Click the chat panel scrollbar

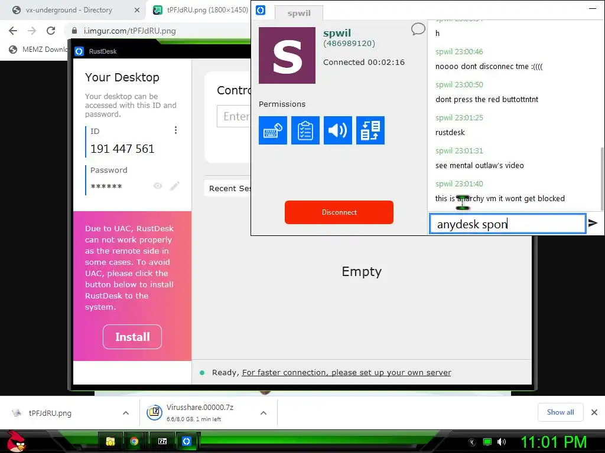tap(602, 179)
